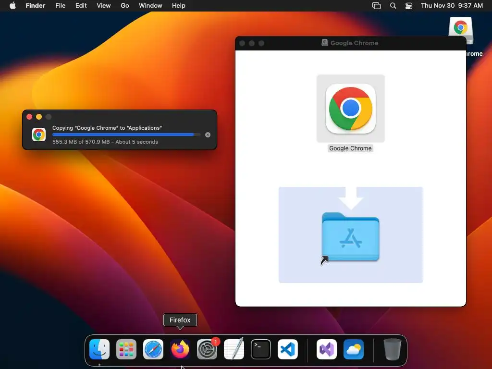Close the Google Chrome installer window
492x369 pixels.
tap(242, 43)
